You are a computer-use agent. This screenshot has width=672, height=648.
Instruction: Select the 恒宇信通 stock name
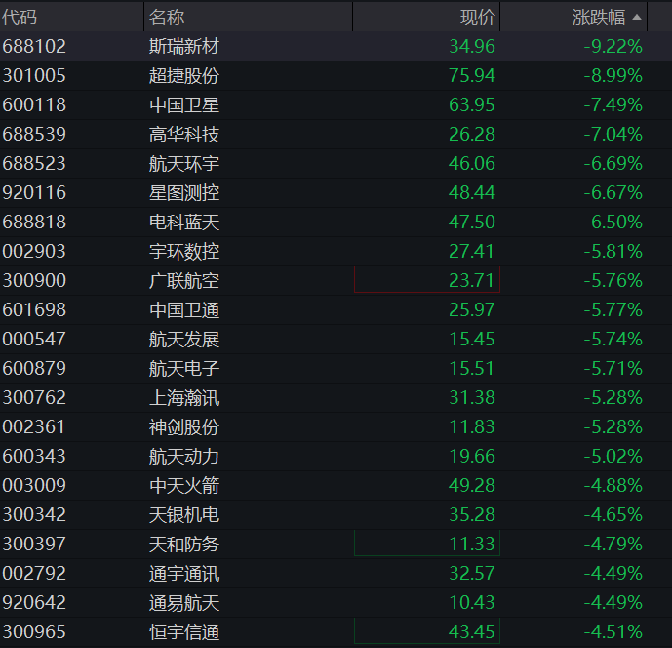click(184, 631)
